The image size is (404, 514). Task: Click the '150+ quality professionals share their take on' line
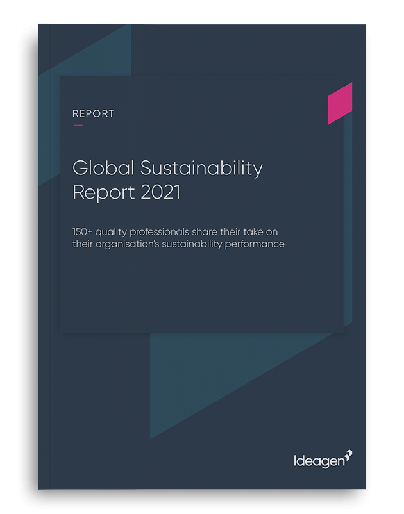pyautogui.click(x=175, y=232)
